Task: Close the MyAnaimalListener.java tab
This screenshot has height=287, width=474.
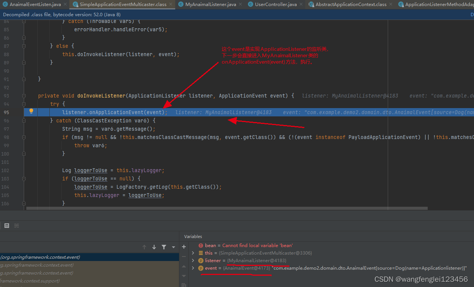Action: pyautogui.click(x=241, y=5)
